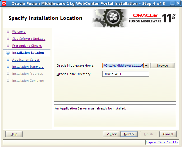Select the Installation Location step
This screenshot has width=182, height=147.
(x=28, y=53)
